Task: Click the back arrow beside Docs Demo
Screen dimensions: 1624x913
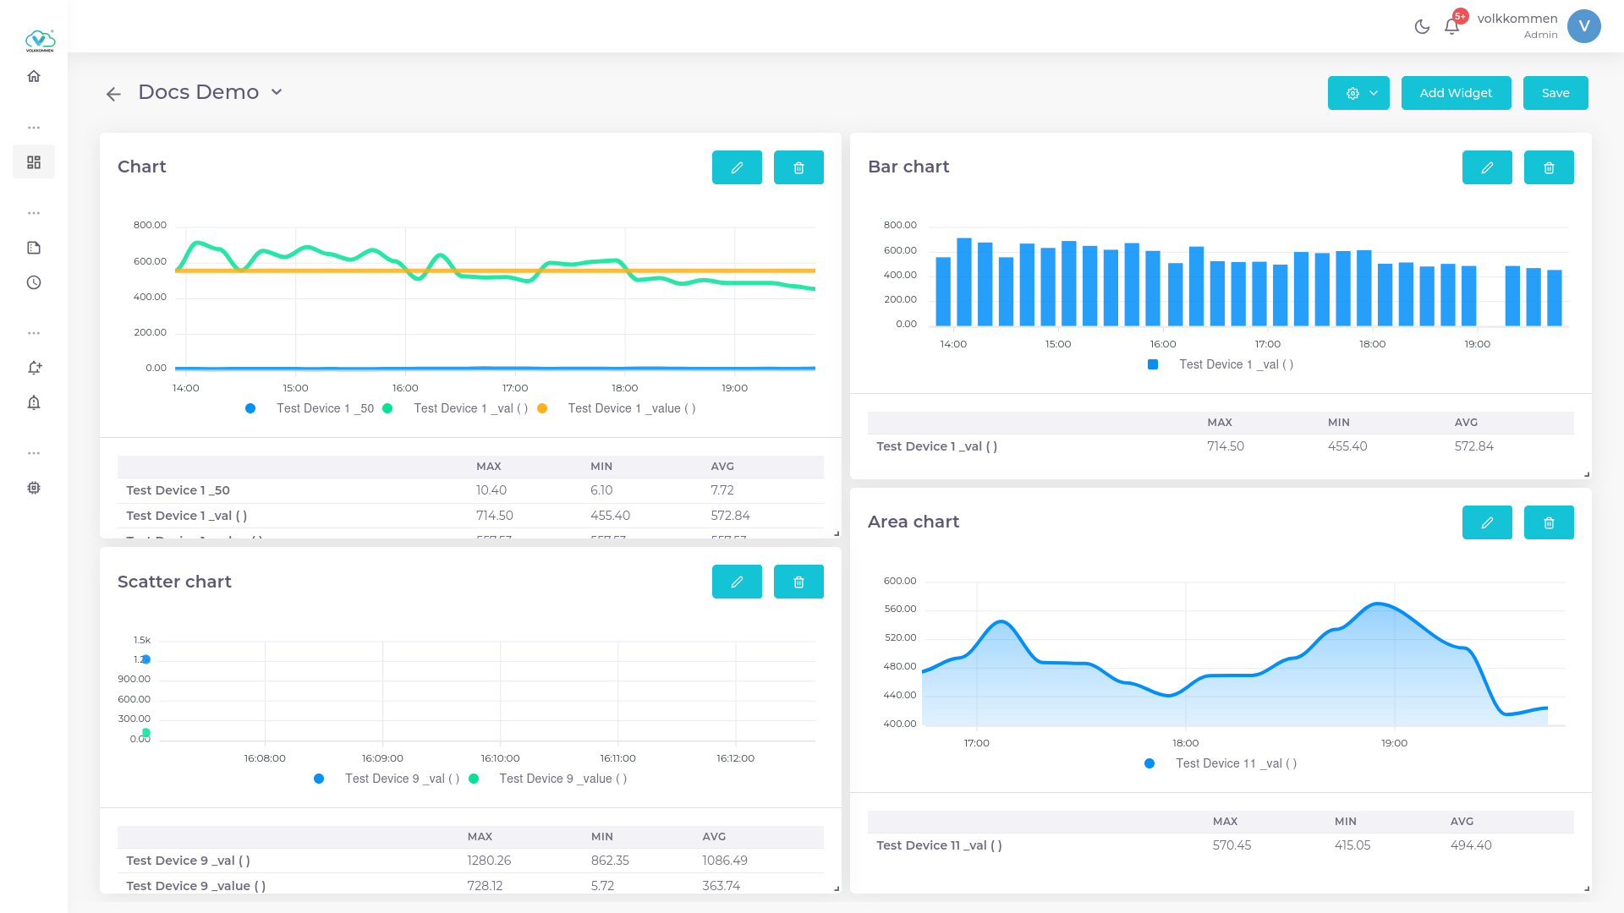Action: click(113, 94)
